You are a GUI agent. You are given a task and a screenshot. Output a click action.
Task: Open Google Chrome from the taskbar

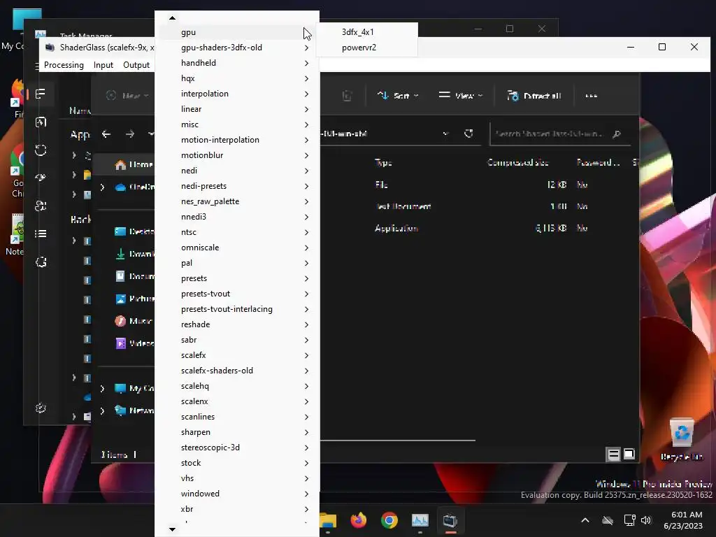pos(389,520)
